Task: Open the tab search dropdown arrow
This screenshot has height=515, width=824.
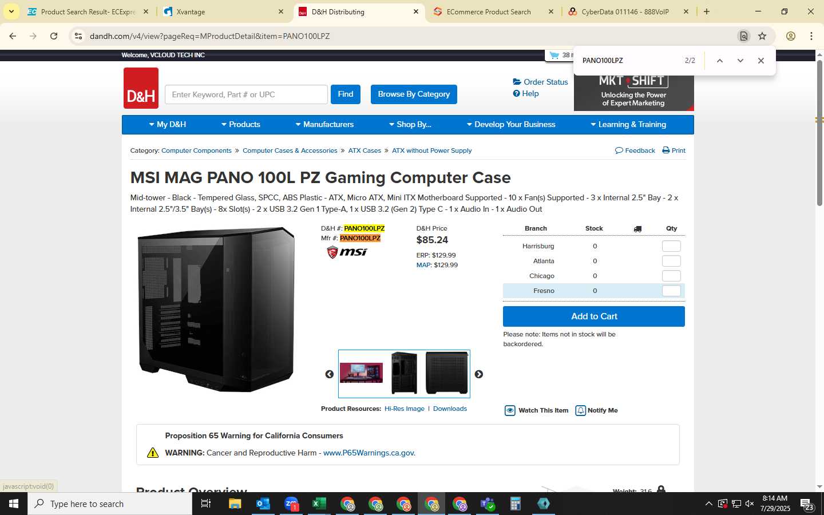Action: (11, 11)
